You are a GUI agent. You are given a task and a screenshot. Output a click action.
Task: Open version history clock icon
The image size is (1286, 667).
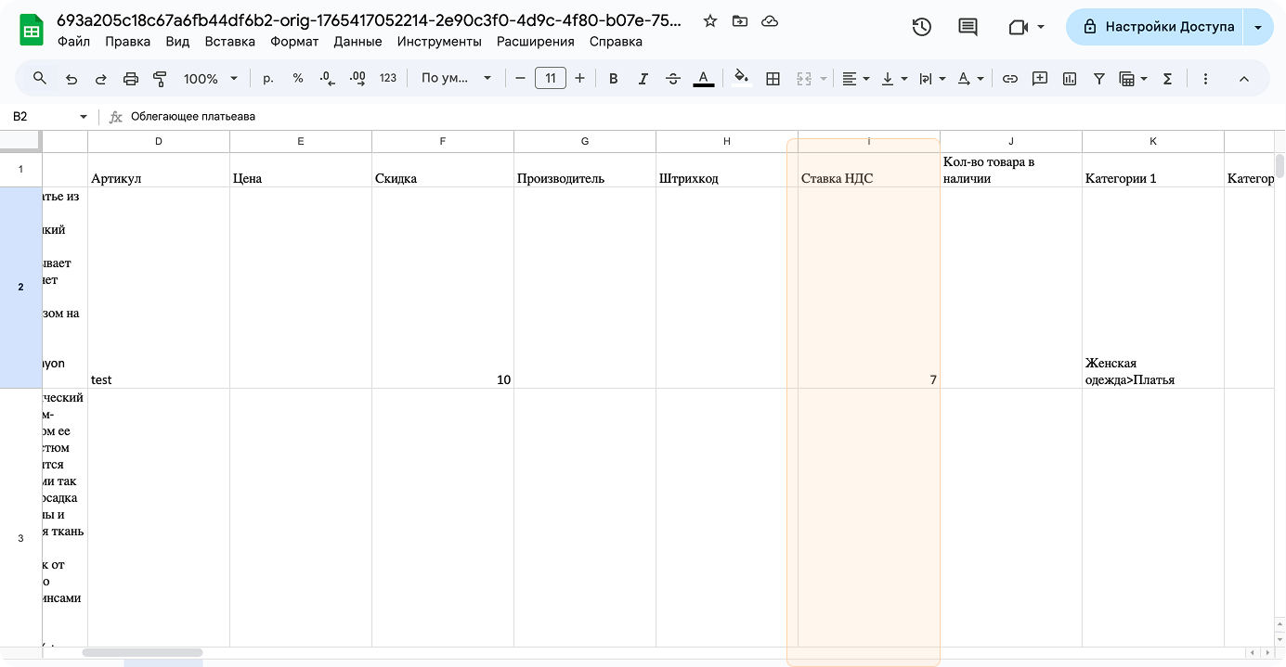coord(921,27)
